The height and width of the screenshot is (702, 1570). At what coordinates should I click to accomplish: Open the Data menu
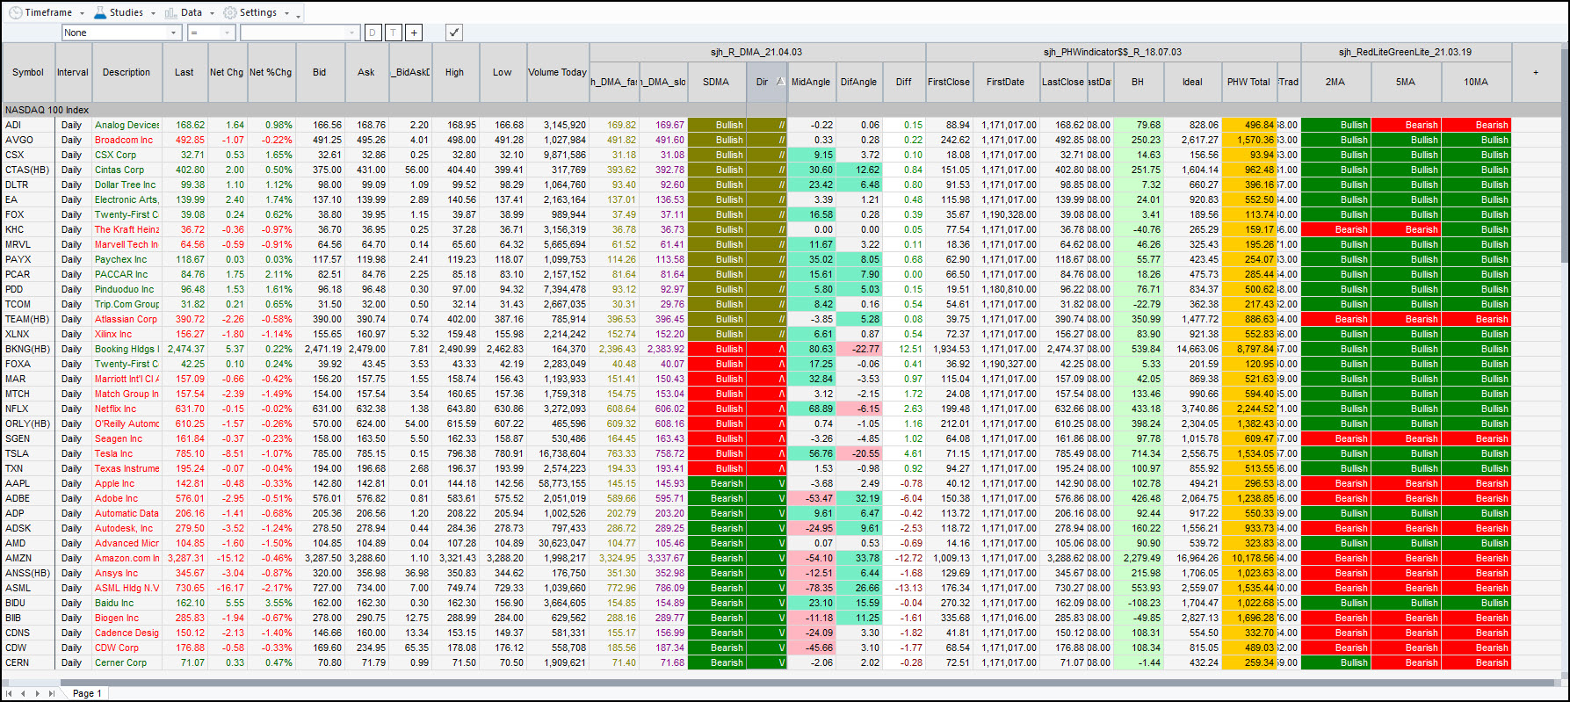189,12
